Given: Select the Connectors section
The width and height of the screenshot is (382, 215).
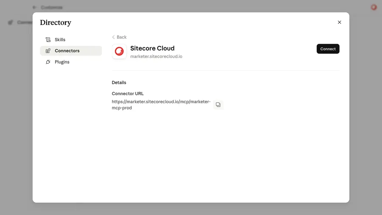Looking at the screenshot, I should [71, 51].
